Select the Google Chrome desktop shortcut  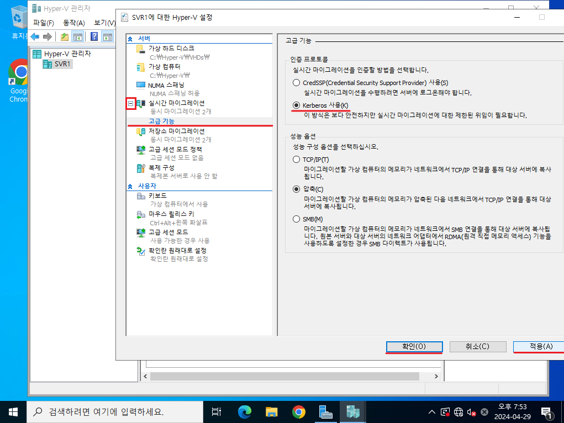tap(19, 81)
